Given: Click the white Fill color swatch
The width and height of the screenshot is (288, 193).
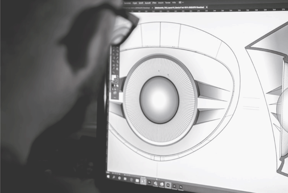Looking at the screenshot, I should 114,77.
